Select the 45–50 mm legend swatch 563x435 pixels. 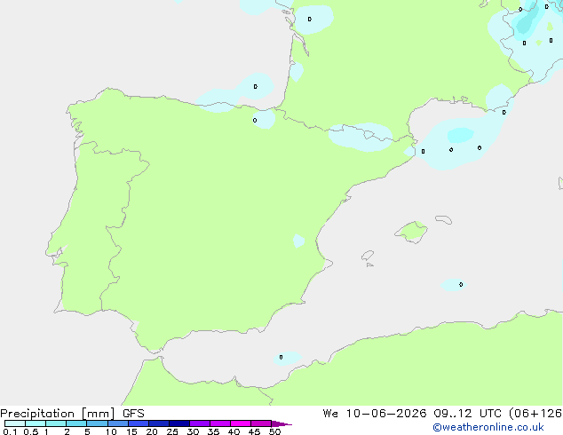261,423
